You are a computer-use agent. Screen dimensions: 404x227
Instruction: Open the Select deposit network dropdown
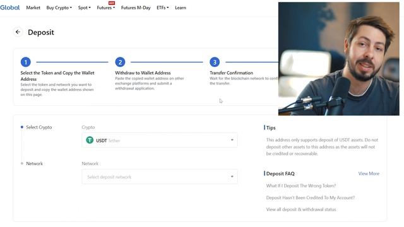coord(160,177)
